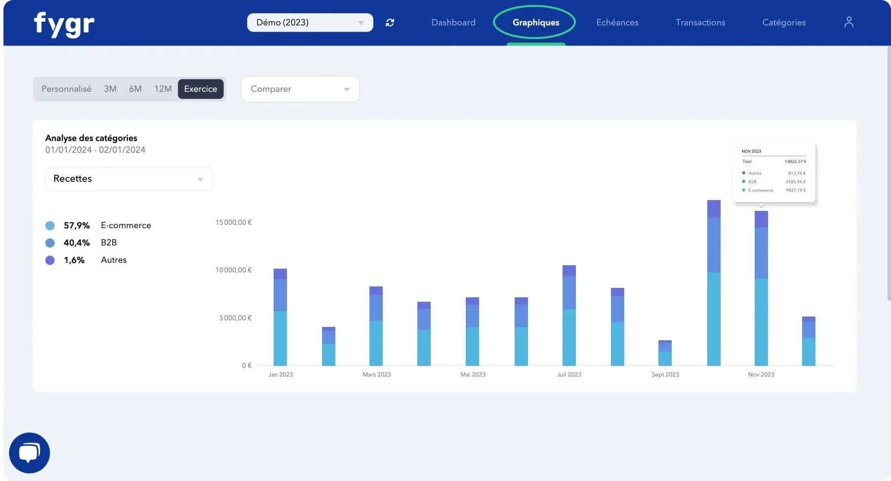Choose the 12M period
The width and height of the screenshot is (891, 481).
(x=163, y=89)
